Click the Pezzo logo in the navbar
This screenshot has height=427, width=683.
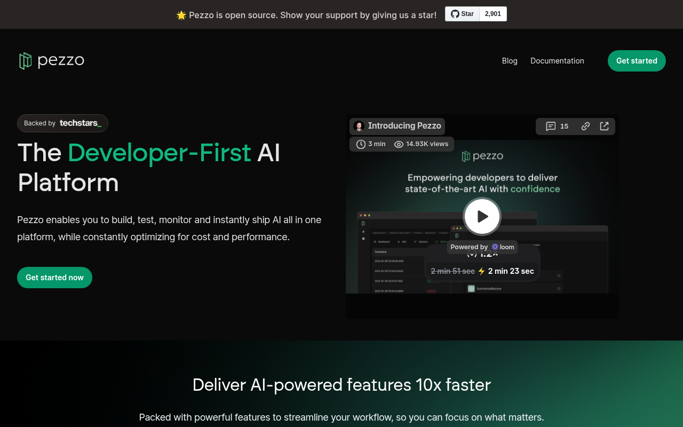coord(51,60)
